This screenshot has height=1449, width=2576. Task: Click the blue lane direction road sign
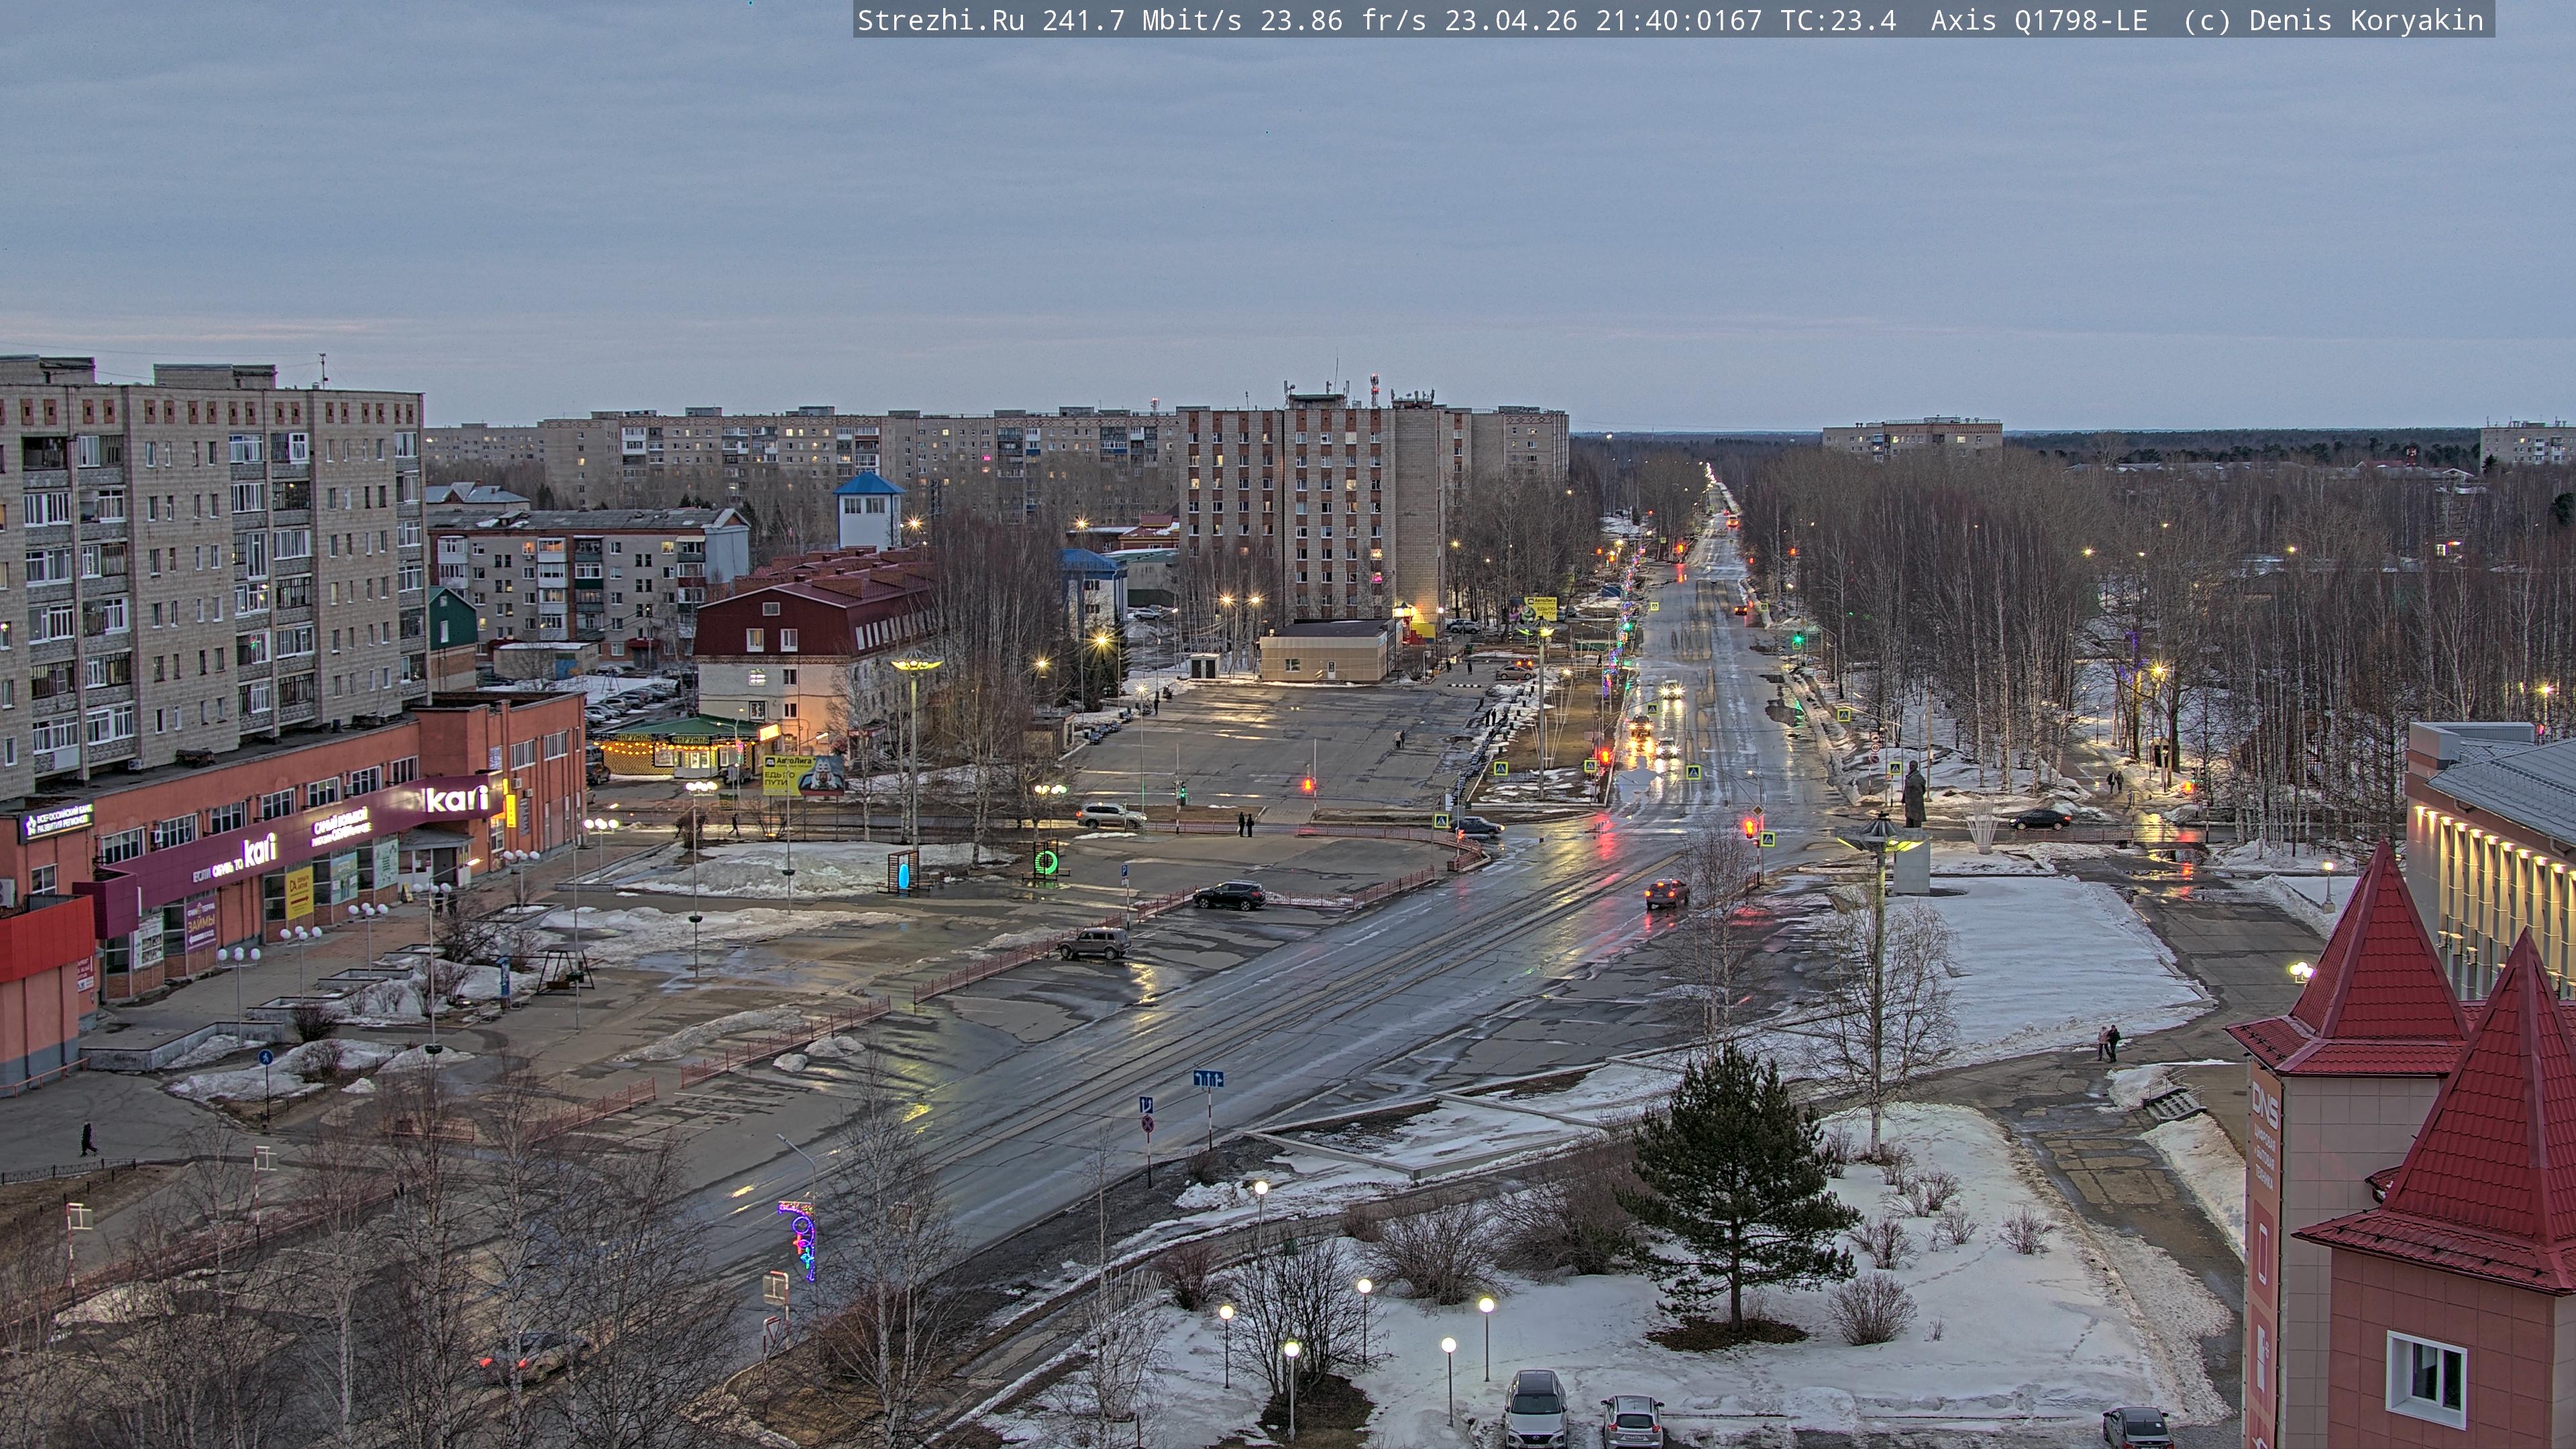point(1208,1079)
